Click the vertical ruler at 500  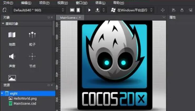coord(57,62)
